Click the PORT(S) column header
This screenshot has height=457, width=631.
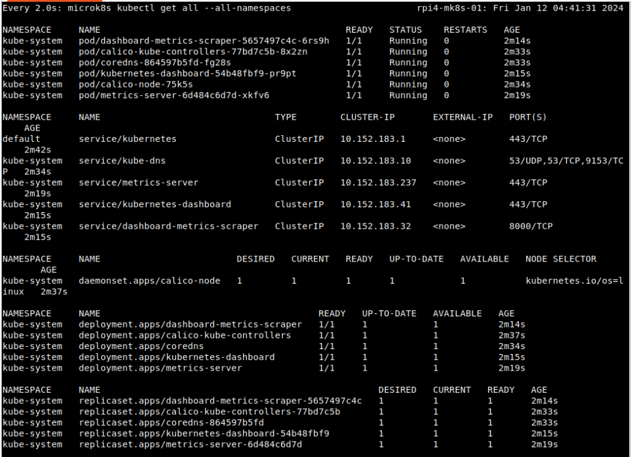click(x=528, y=117)
